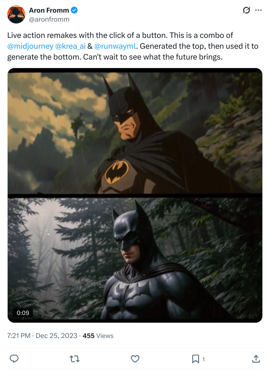Open the 7:21 PM Dec 25, 2023 timestamp
The image size is (270, 370).
(42, 336)
